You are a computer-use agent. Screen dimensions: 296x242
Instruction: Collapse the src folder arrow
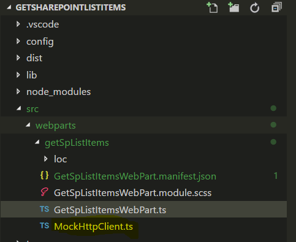click(x=19, y=108)
